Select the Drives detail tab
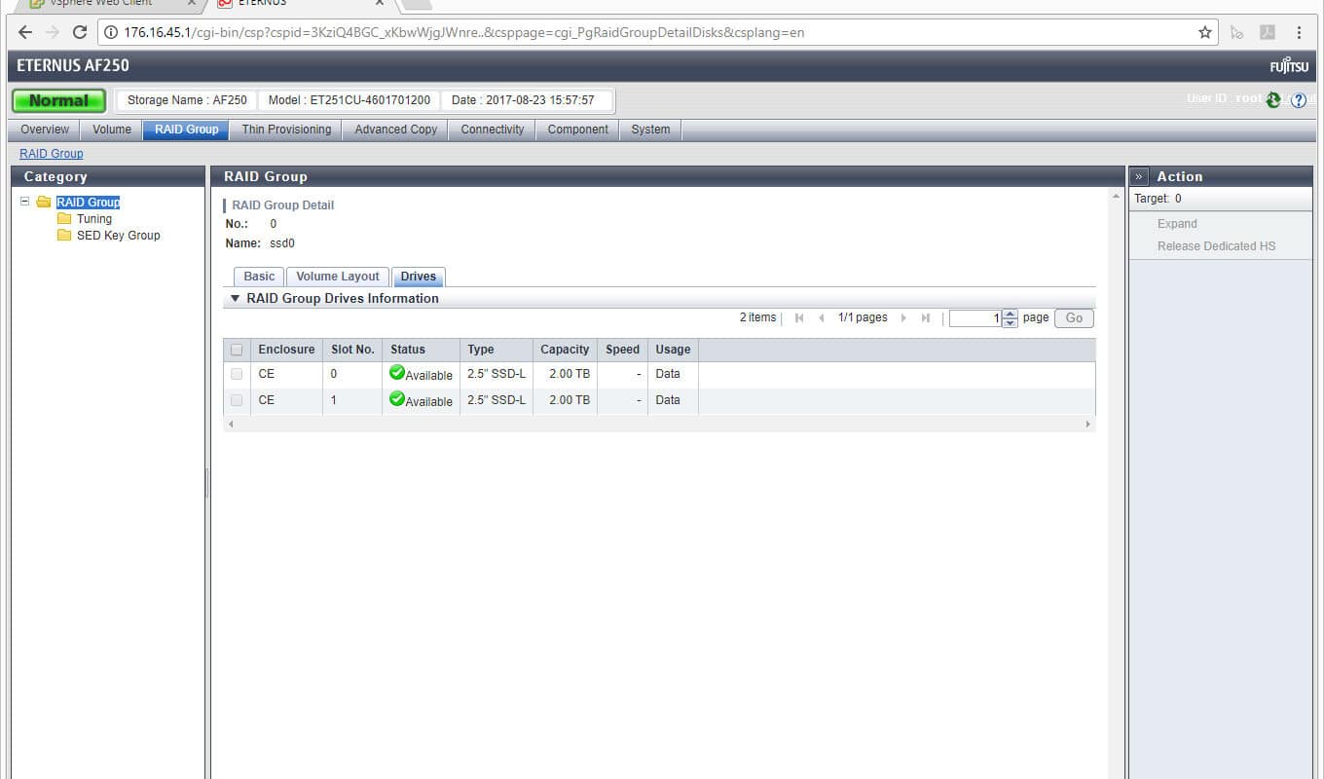This screenshot has width=1324, height=779. click(x=419, y=277)
